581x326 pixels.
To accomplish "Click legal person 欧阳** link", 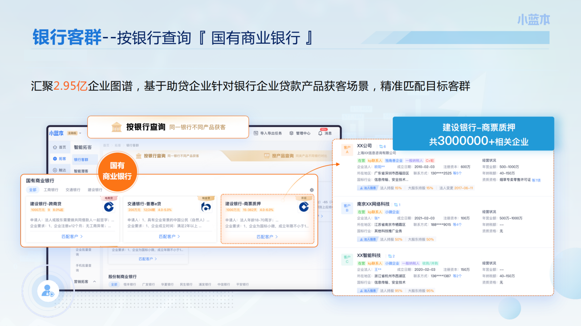I will tap(379, 167).
